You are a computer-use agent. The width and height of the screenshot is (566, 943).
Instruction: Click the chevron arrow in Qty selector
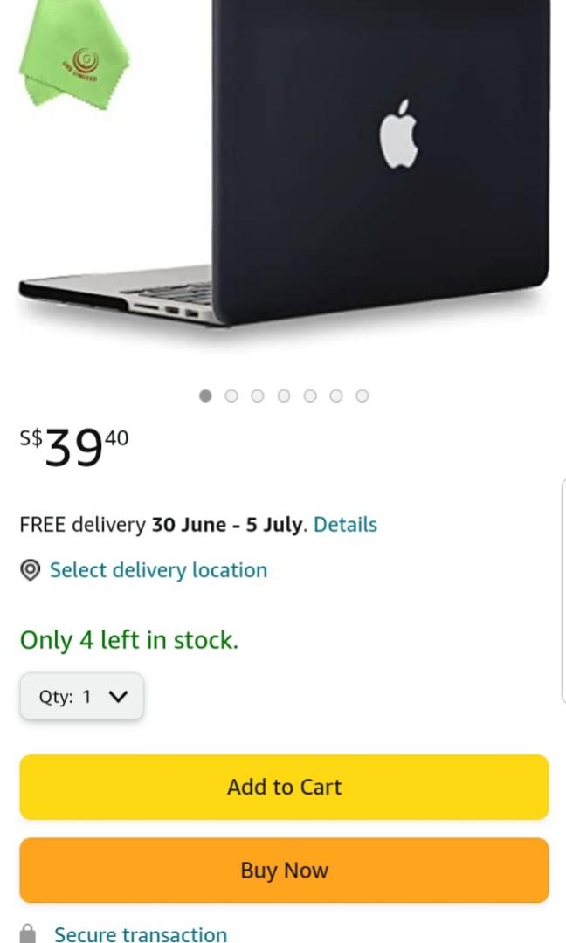click(119, 697)
